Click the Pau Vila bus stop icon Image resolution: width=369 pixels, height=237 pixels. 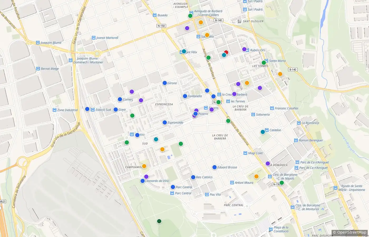pyautogui.click(x=207, y=195)
